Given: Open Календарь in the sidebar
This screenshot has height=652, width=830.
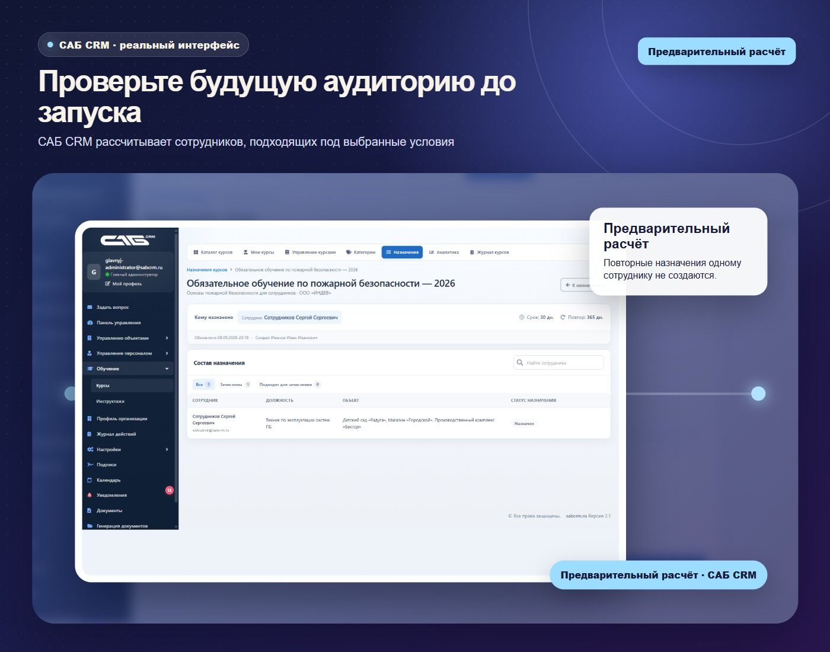Looking at the screenshot, I should [104, 480].
